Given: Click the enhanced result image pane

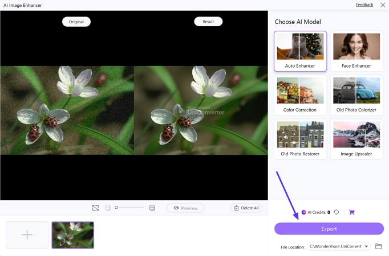Looking at the screenshot, I should point(201,110).
